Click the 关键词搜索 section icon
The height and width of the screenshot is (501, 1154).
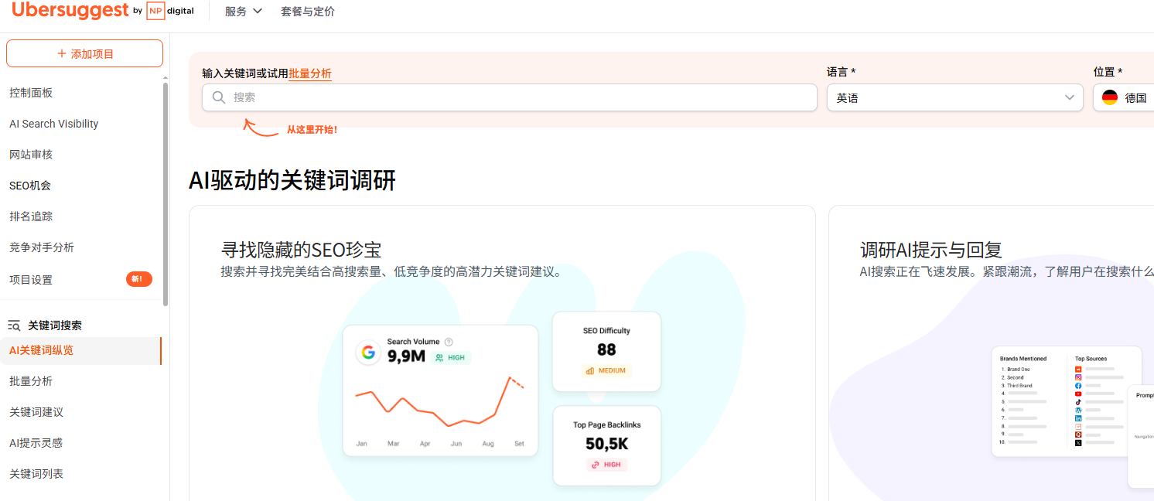coord(14,325)
